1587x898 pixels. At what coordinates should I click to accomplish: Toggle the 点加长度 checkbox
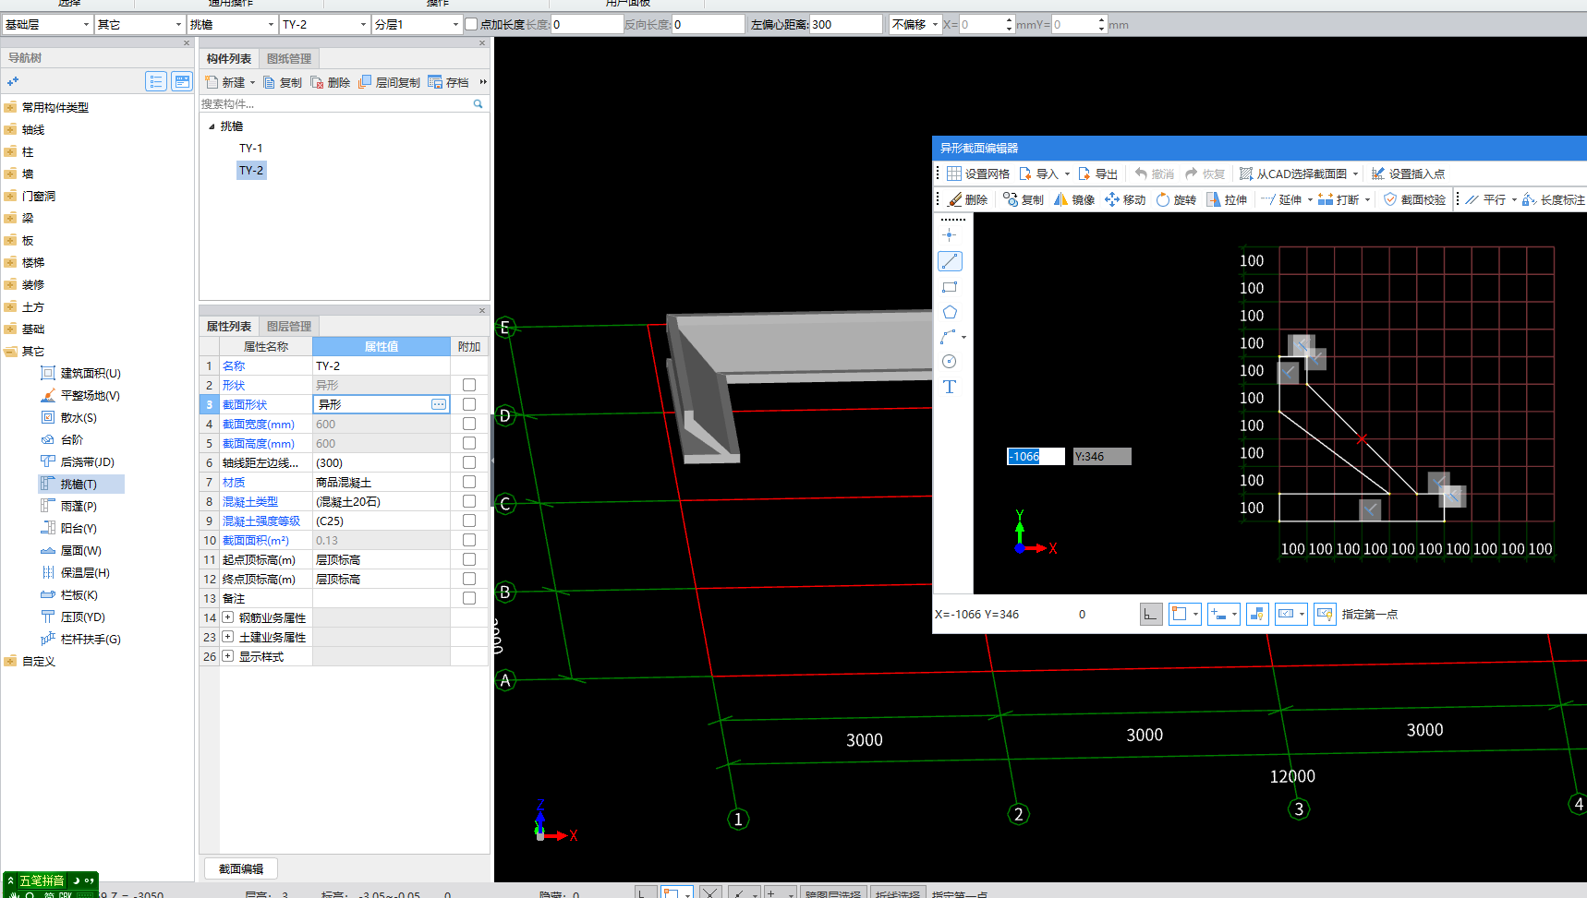pyautogui.click(x=471, y=24)
